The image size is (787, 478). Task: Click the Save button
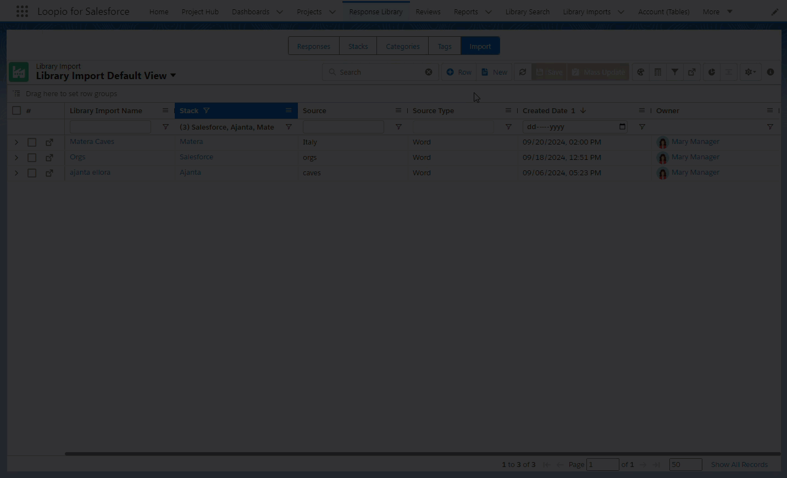549,72
